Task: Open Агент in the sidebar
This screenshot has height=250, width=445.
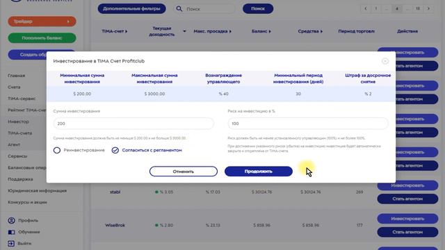Action: tap(14, 144)
